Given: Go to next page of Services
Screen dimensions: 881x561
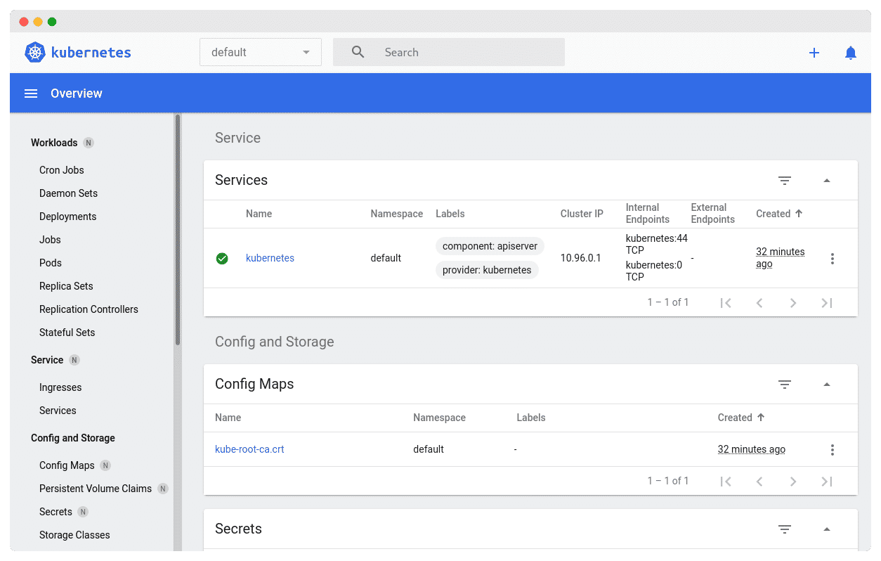Looking at the screenshot, I should click(x=793, y=303).
